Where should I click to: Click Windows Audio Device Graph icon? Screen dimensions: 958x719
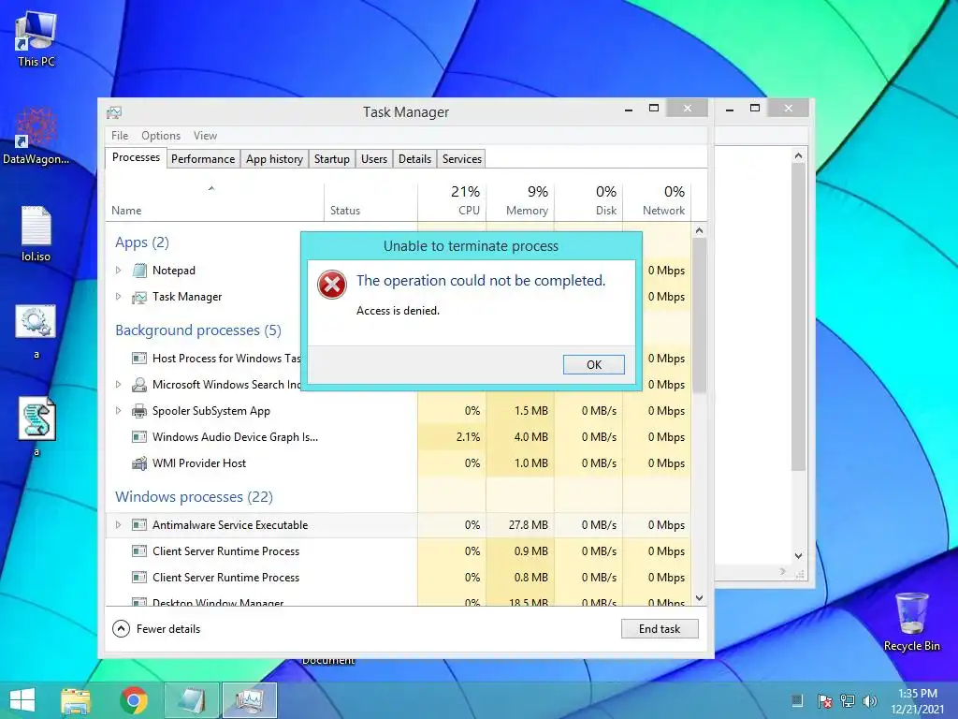point(139,437)
